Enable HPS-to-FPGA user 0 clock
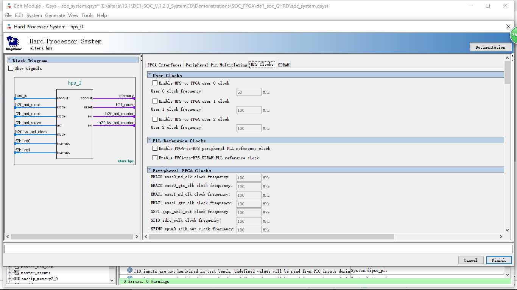 tap(155, 83)
